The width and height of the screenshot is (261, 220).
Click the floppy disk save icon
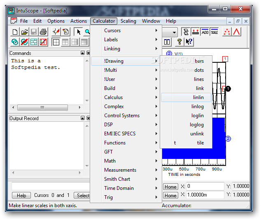tap(34, 32)
